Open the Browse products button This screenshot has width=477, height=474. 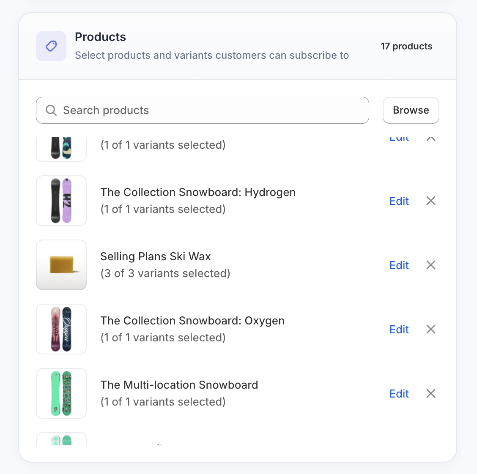click(411, 110)
